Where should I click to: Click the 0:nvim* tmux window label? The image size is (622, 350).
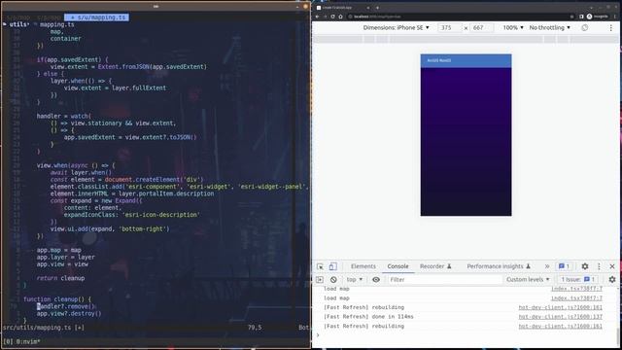click(28, 341)
